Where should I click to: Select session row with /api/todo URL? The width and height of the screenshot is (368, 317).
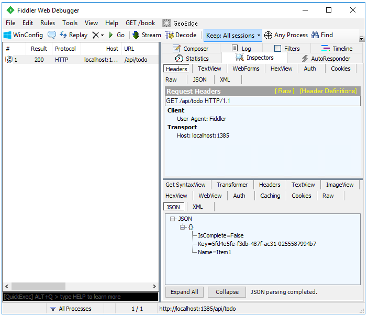pos(81,60)
